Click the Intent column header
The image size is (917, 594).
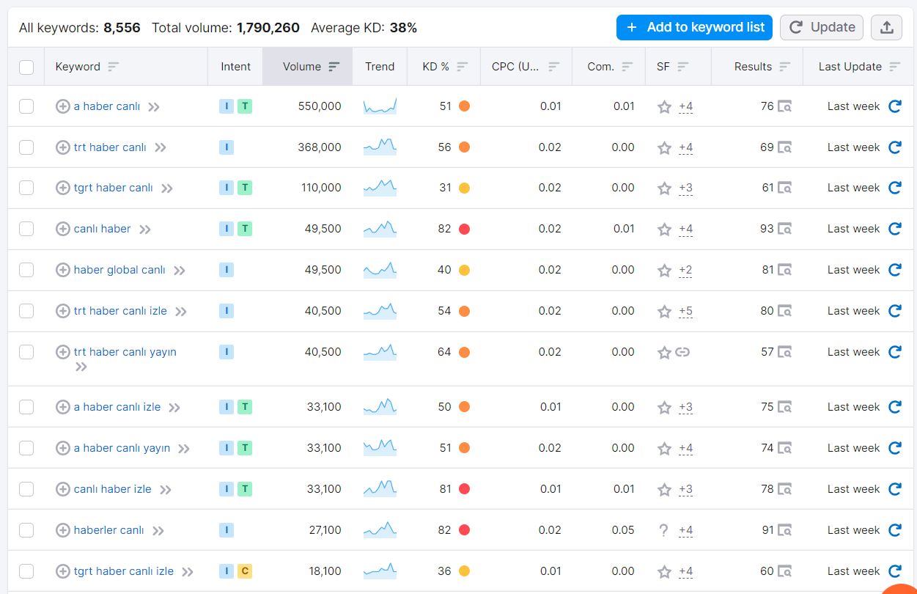[x=235, y=67]
